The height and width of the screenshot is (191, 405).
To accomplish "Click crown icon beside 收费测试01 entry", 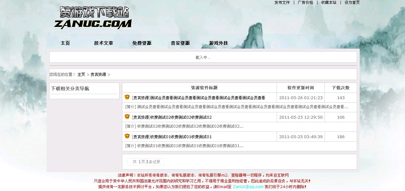I will (x=127, y=136).
